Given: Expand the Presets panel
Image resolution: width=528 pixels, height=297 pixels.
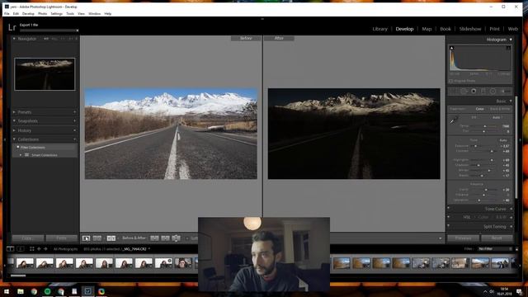Looking at the screenshot, I should pos(14,112).
